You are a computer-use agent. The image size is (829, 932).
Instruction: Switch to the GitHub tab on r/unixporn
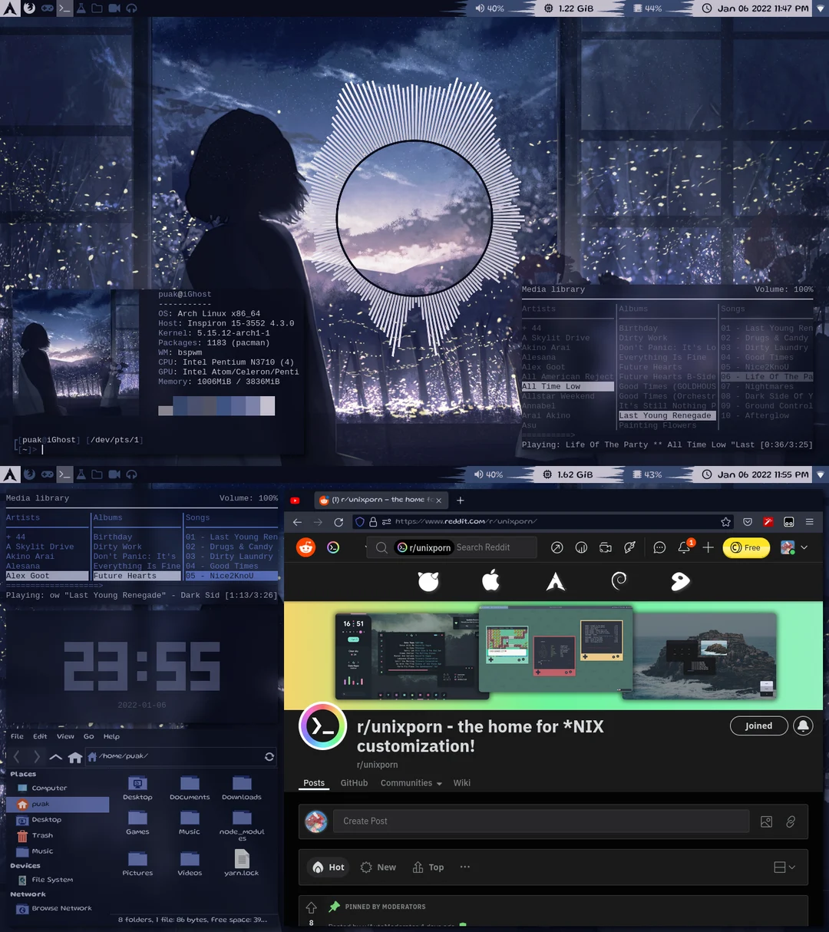tap(354, 782)
